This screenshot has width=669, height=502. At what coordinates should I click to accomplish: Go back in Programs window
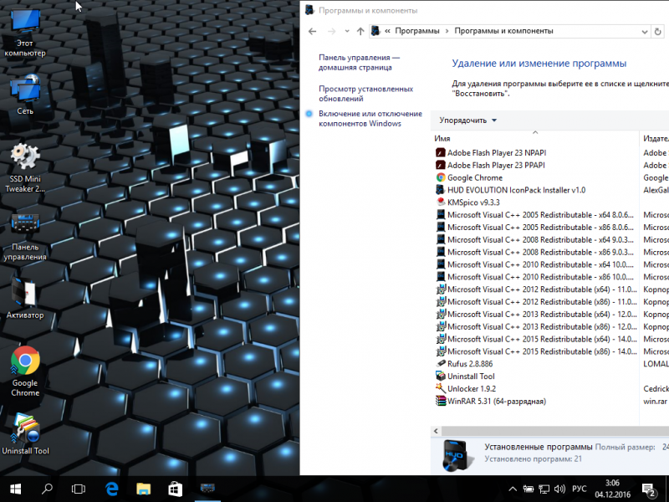tap(312, 31)
